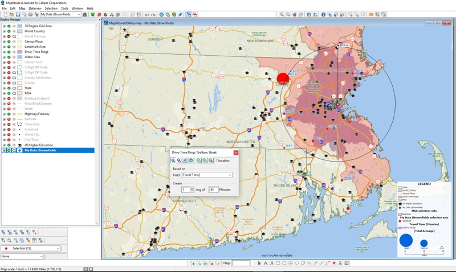Click the Save diskette icon
This screenshot has width=456, height=272.
coord(18,14)
